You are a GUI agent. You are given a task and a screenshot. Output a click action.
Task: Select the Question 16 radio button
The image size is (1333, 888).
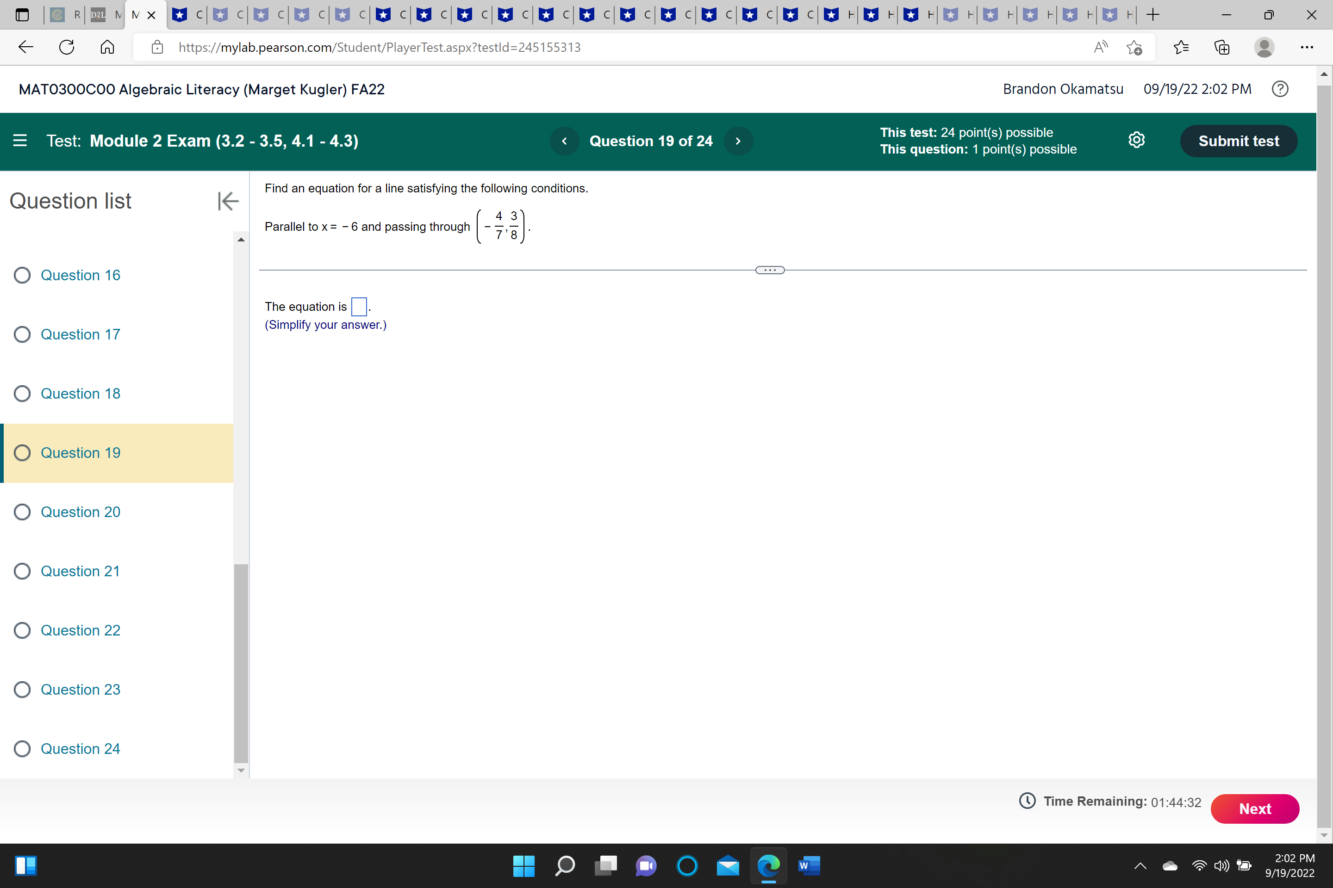click(22, 275)
